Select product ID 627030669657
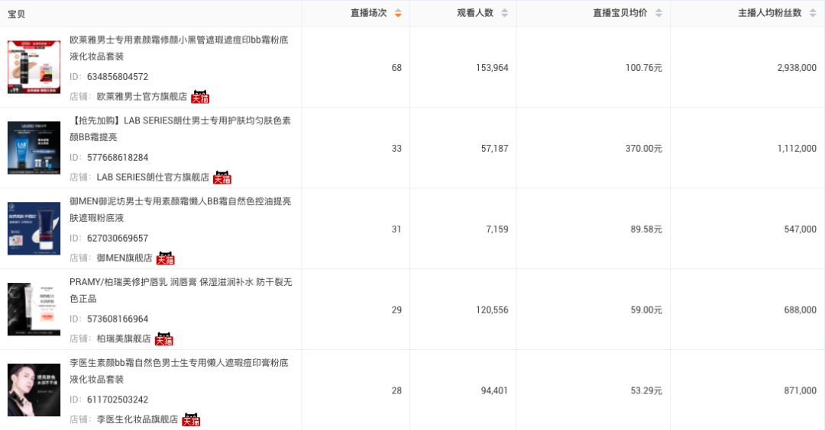This screenshot has height=430, width=825. coord(118,239)
